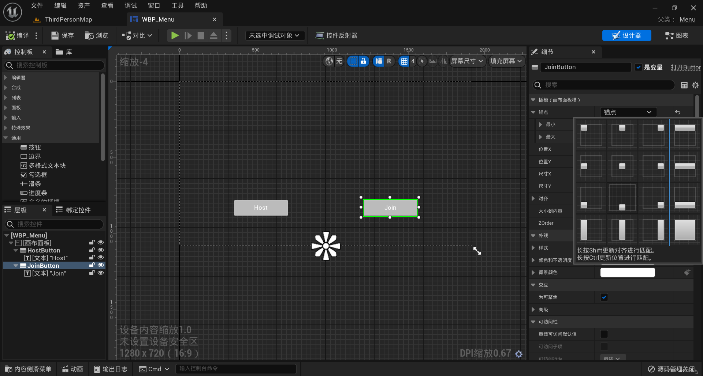
Task: Click the selection cursor mode icon
Action: click(422, 61)
